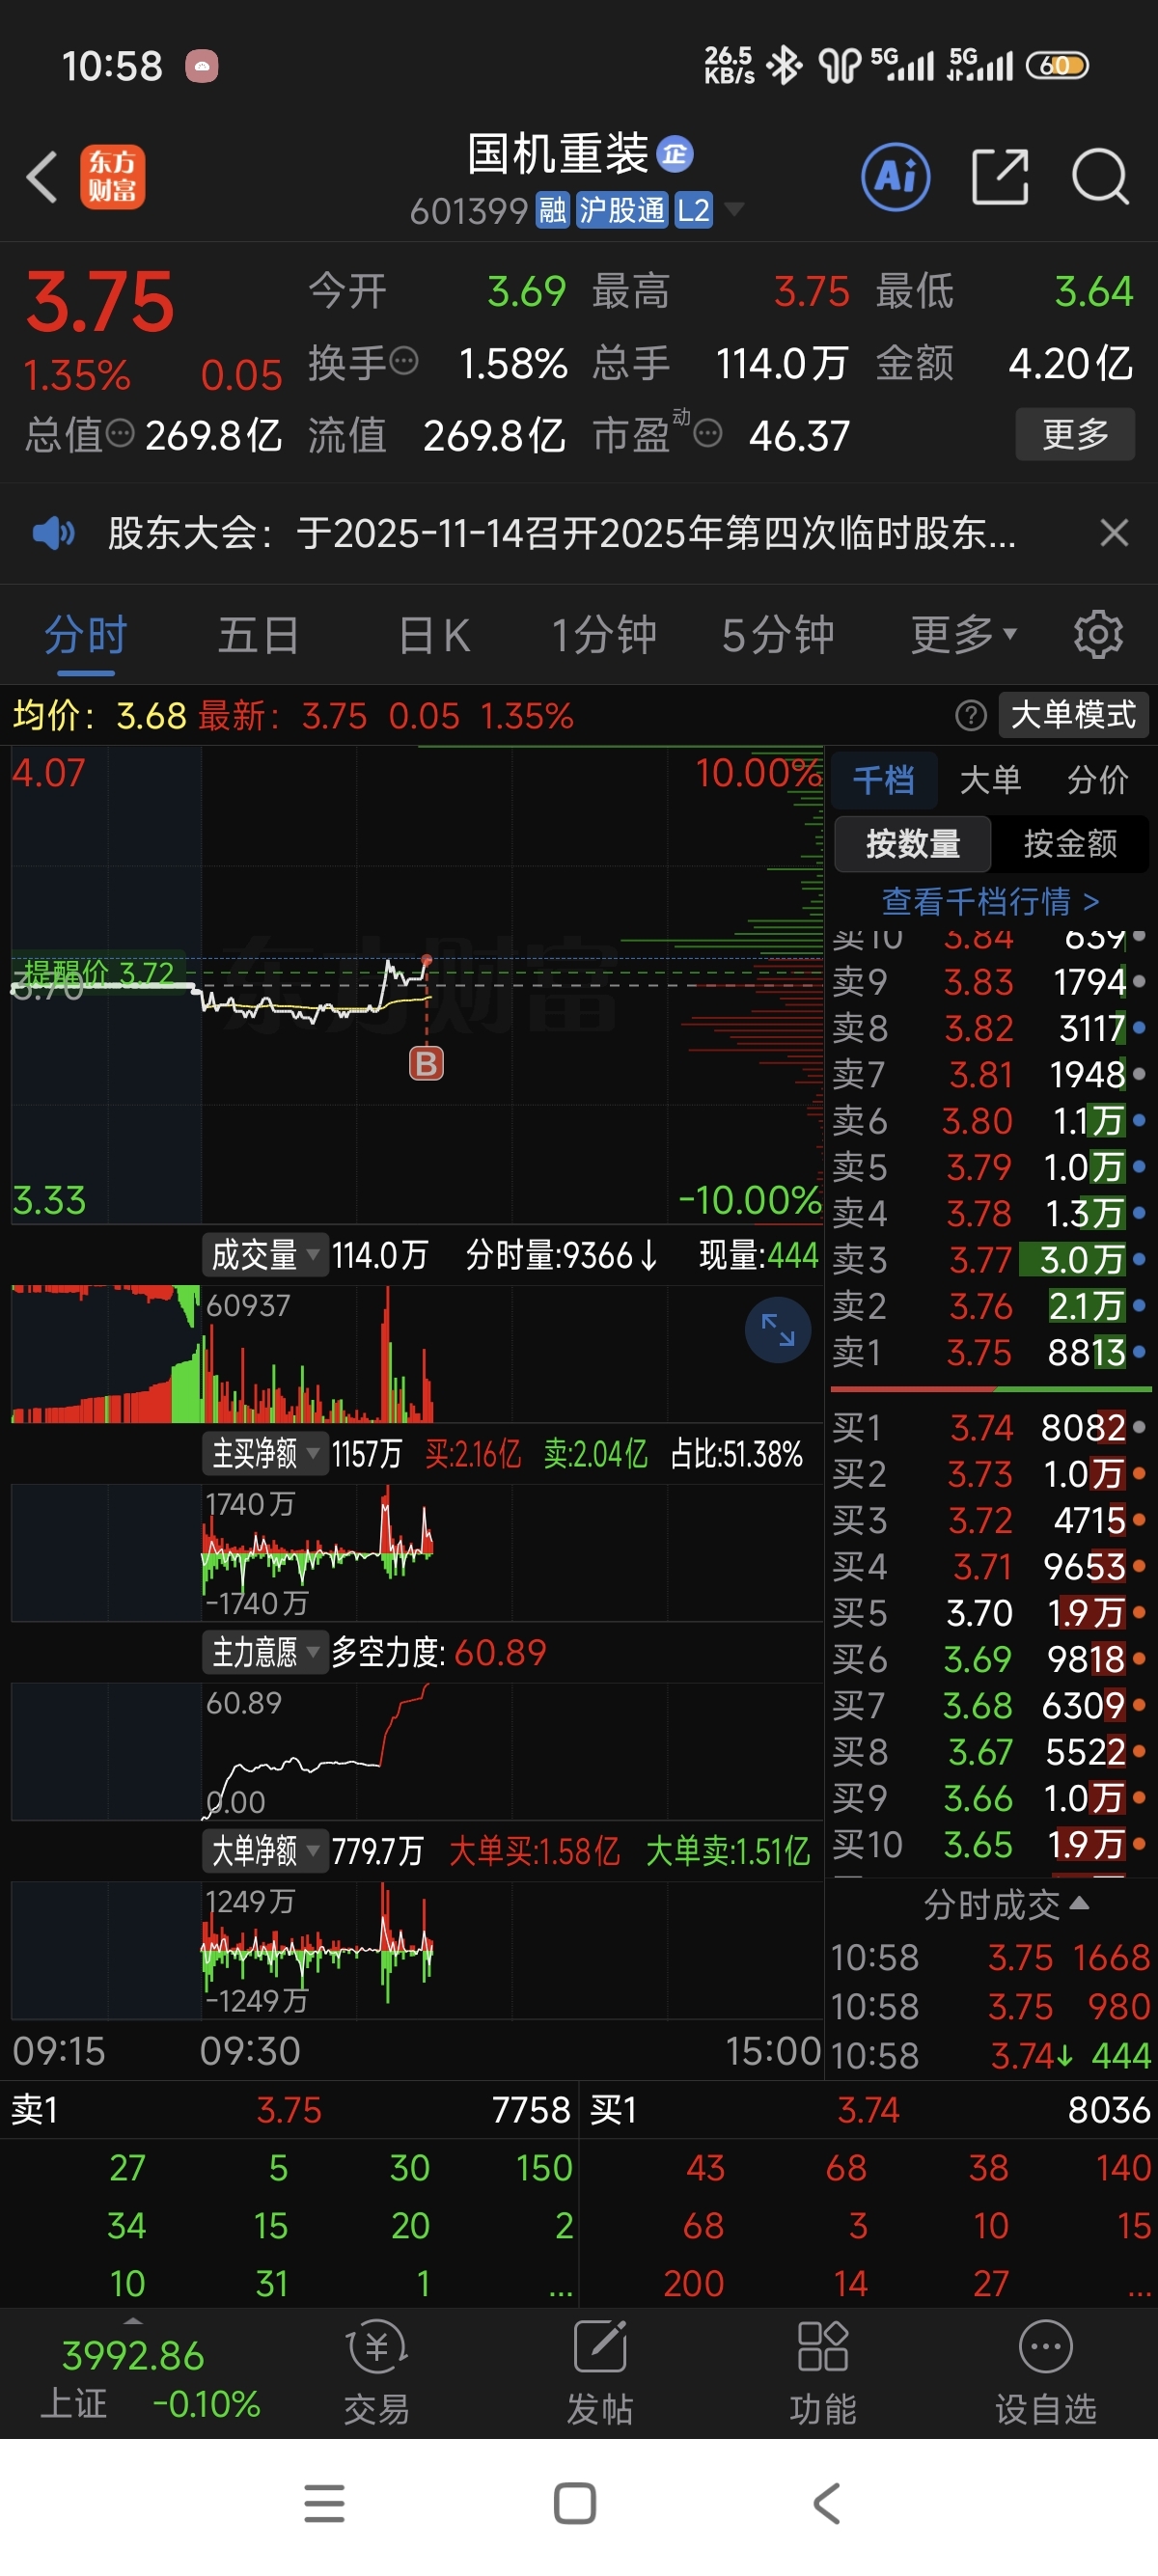The height and width of the screenshot is (2576, 1158).
Task: Open 更多 quote details button
Action: point(1075,434)
